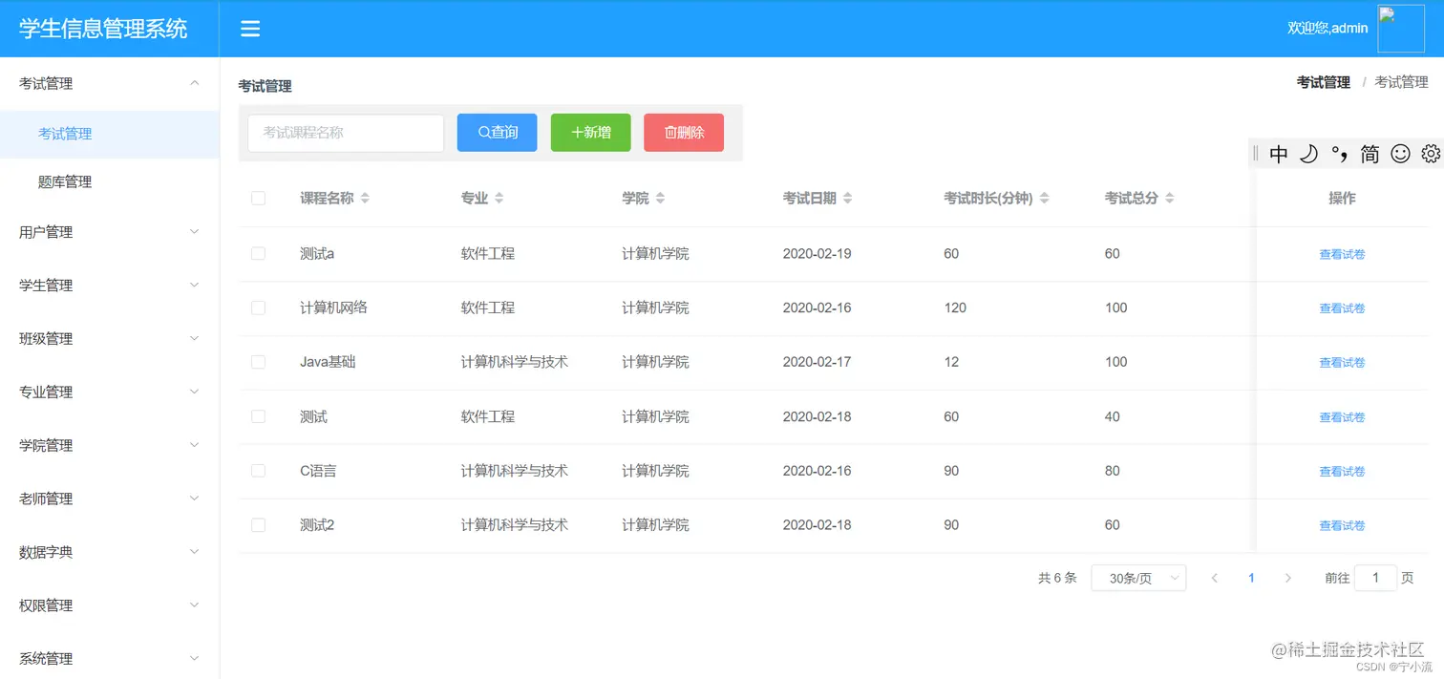The width and height of the screenshot is (1444, 679).
Task: Expand the 数据字典 sidebar group
Action: click(x=110, y=552)
